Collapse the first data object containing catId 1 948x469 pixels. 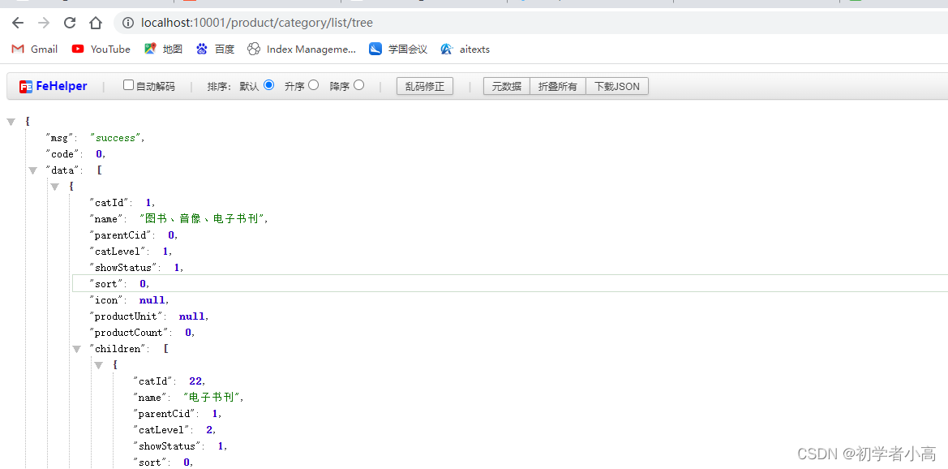(55, 187)
